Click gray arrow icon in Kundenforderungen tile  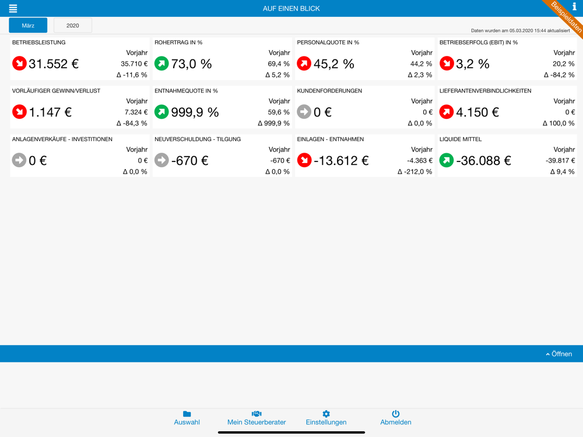click(x=304, y=111)
